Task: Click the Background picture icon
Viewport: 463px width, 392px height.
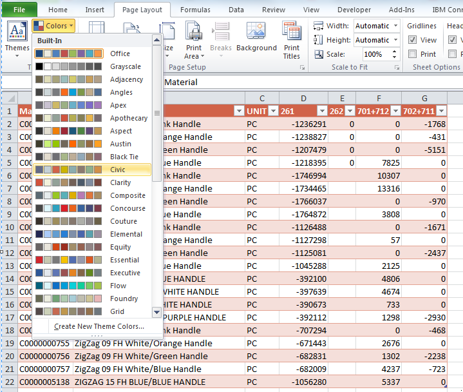Action: coord(256,31)
